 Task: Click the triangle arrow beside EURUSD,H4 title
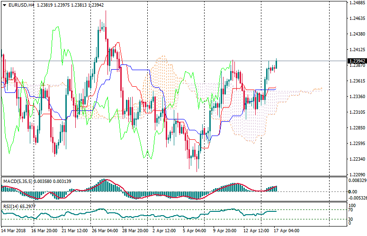[x=4, y=5]
